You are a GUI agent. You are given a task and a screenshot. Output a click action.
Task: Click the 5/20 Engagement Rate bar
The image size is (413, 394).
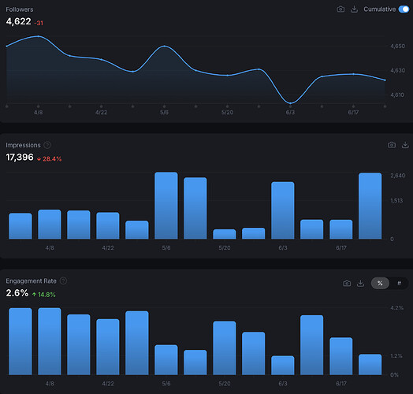[x=225, y=348]
